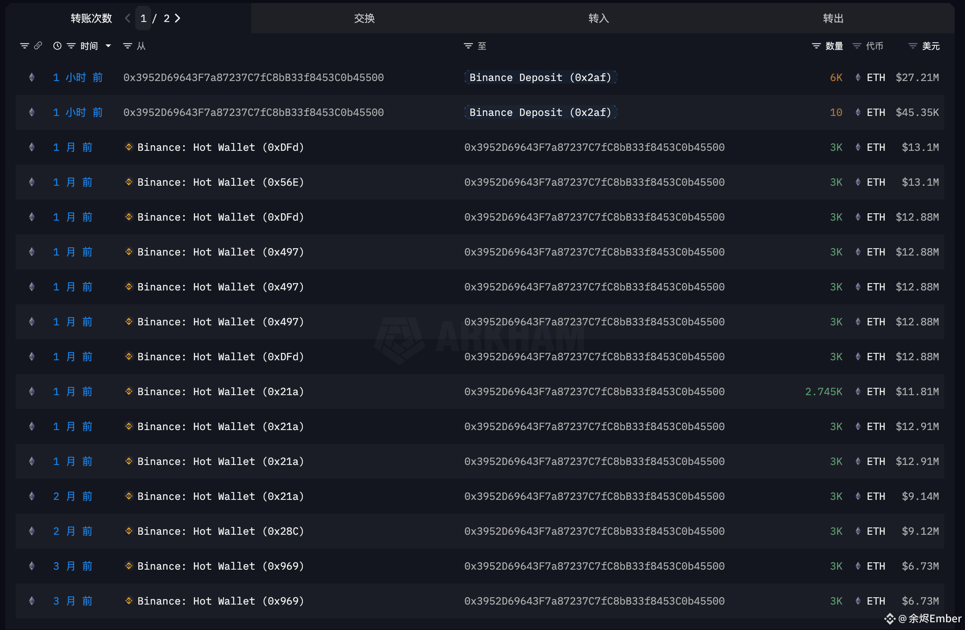Select the 转账次数 tab

point(91,18)
